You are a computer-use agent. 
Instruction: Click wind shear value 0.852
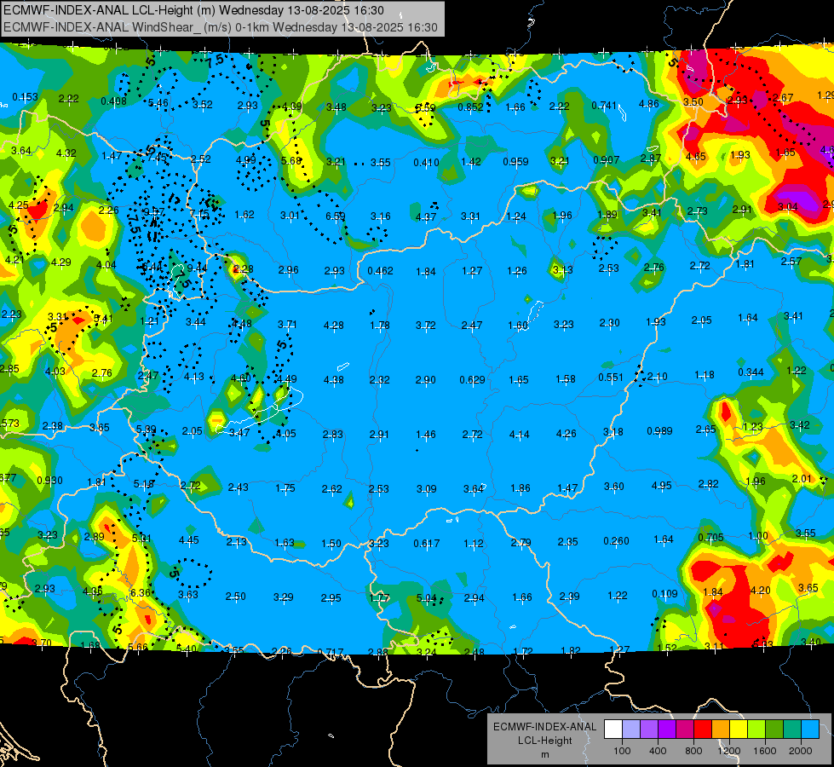coord(471,107)
